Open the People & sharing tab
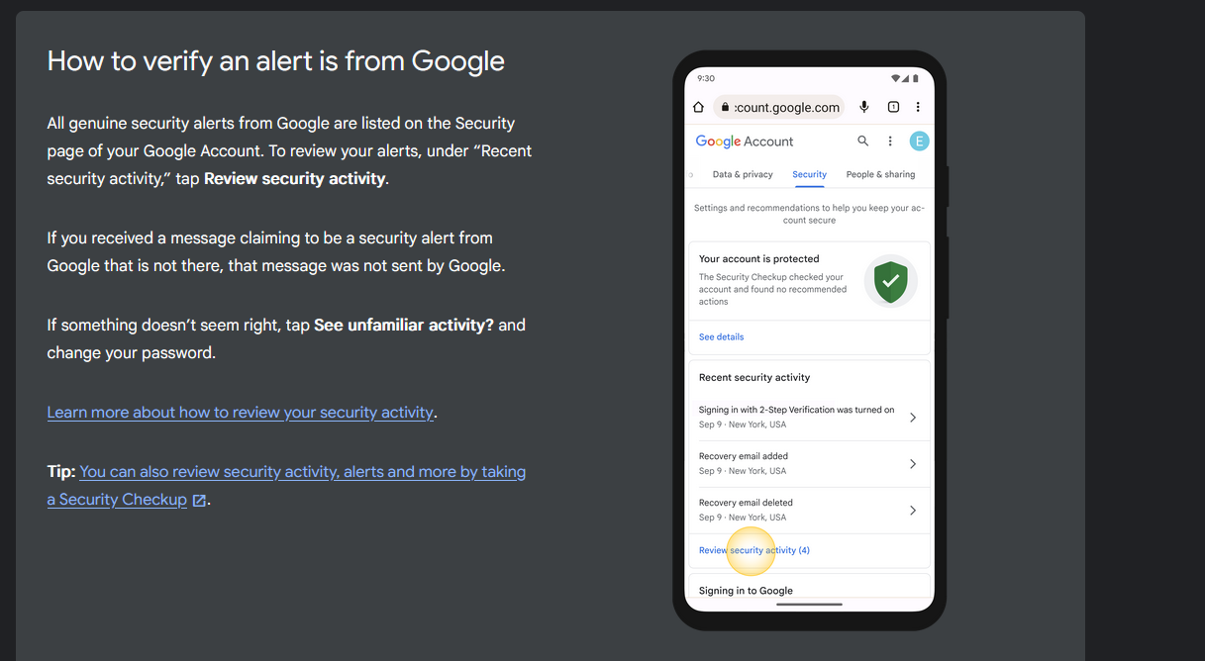The height and width of the screenshot is (661, 1205). (880, 175)
